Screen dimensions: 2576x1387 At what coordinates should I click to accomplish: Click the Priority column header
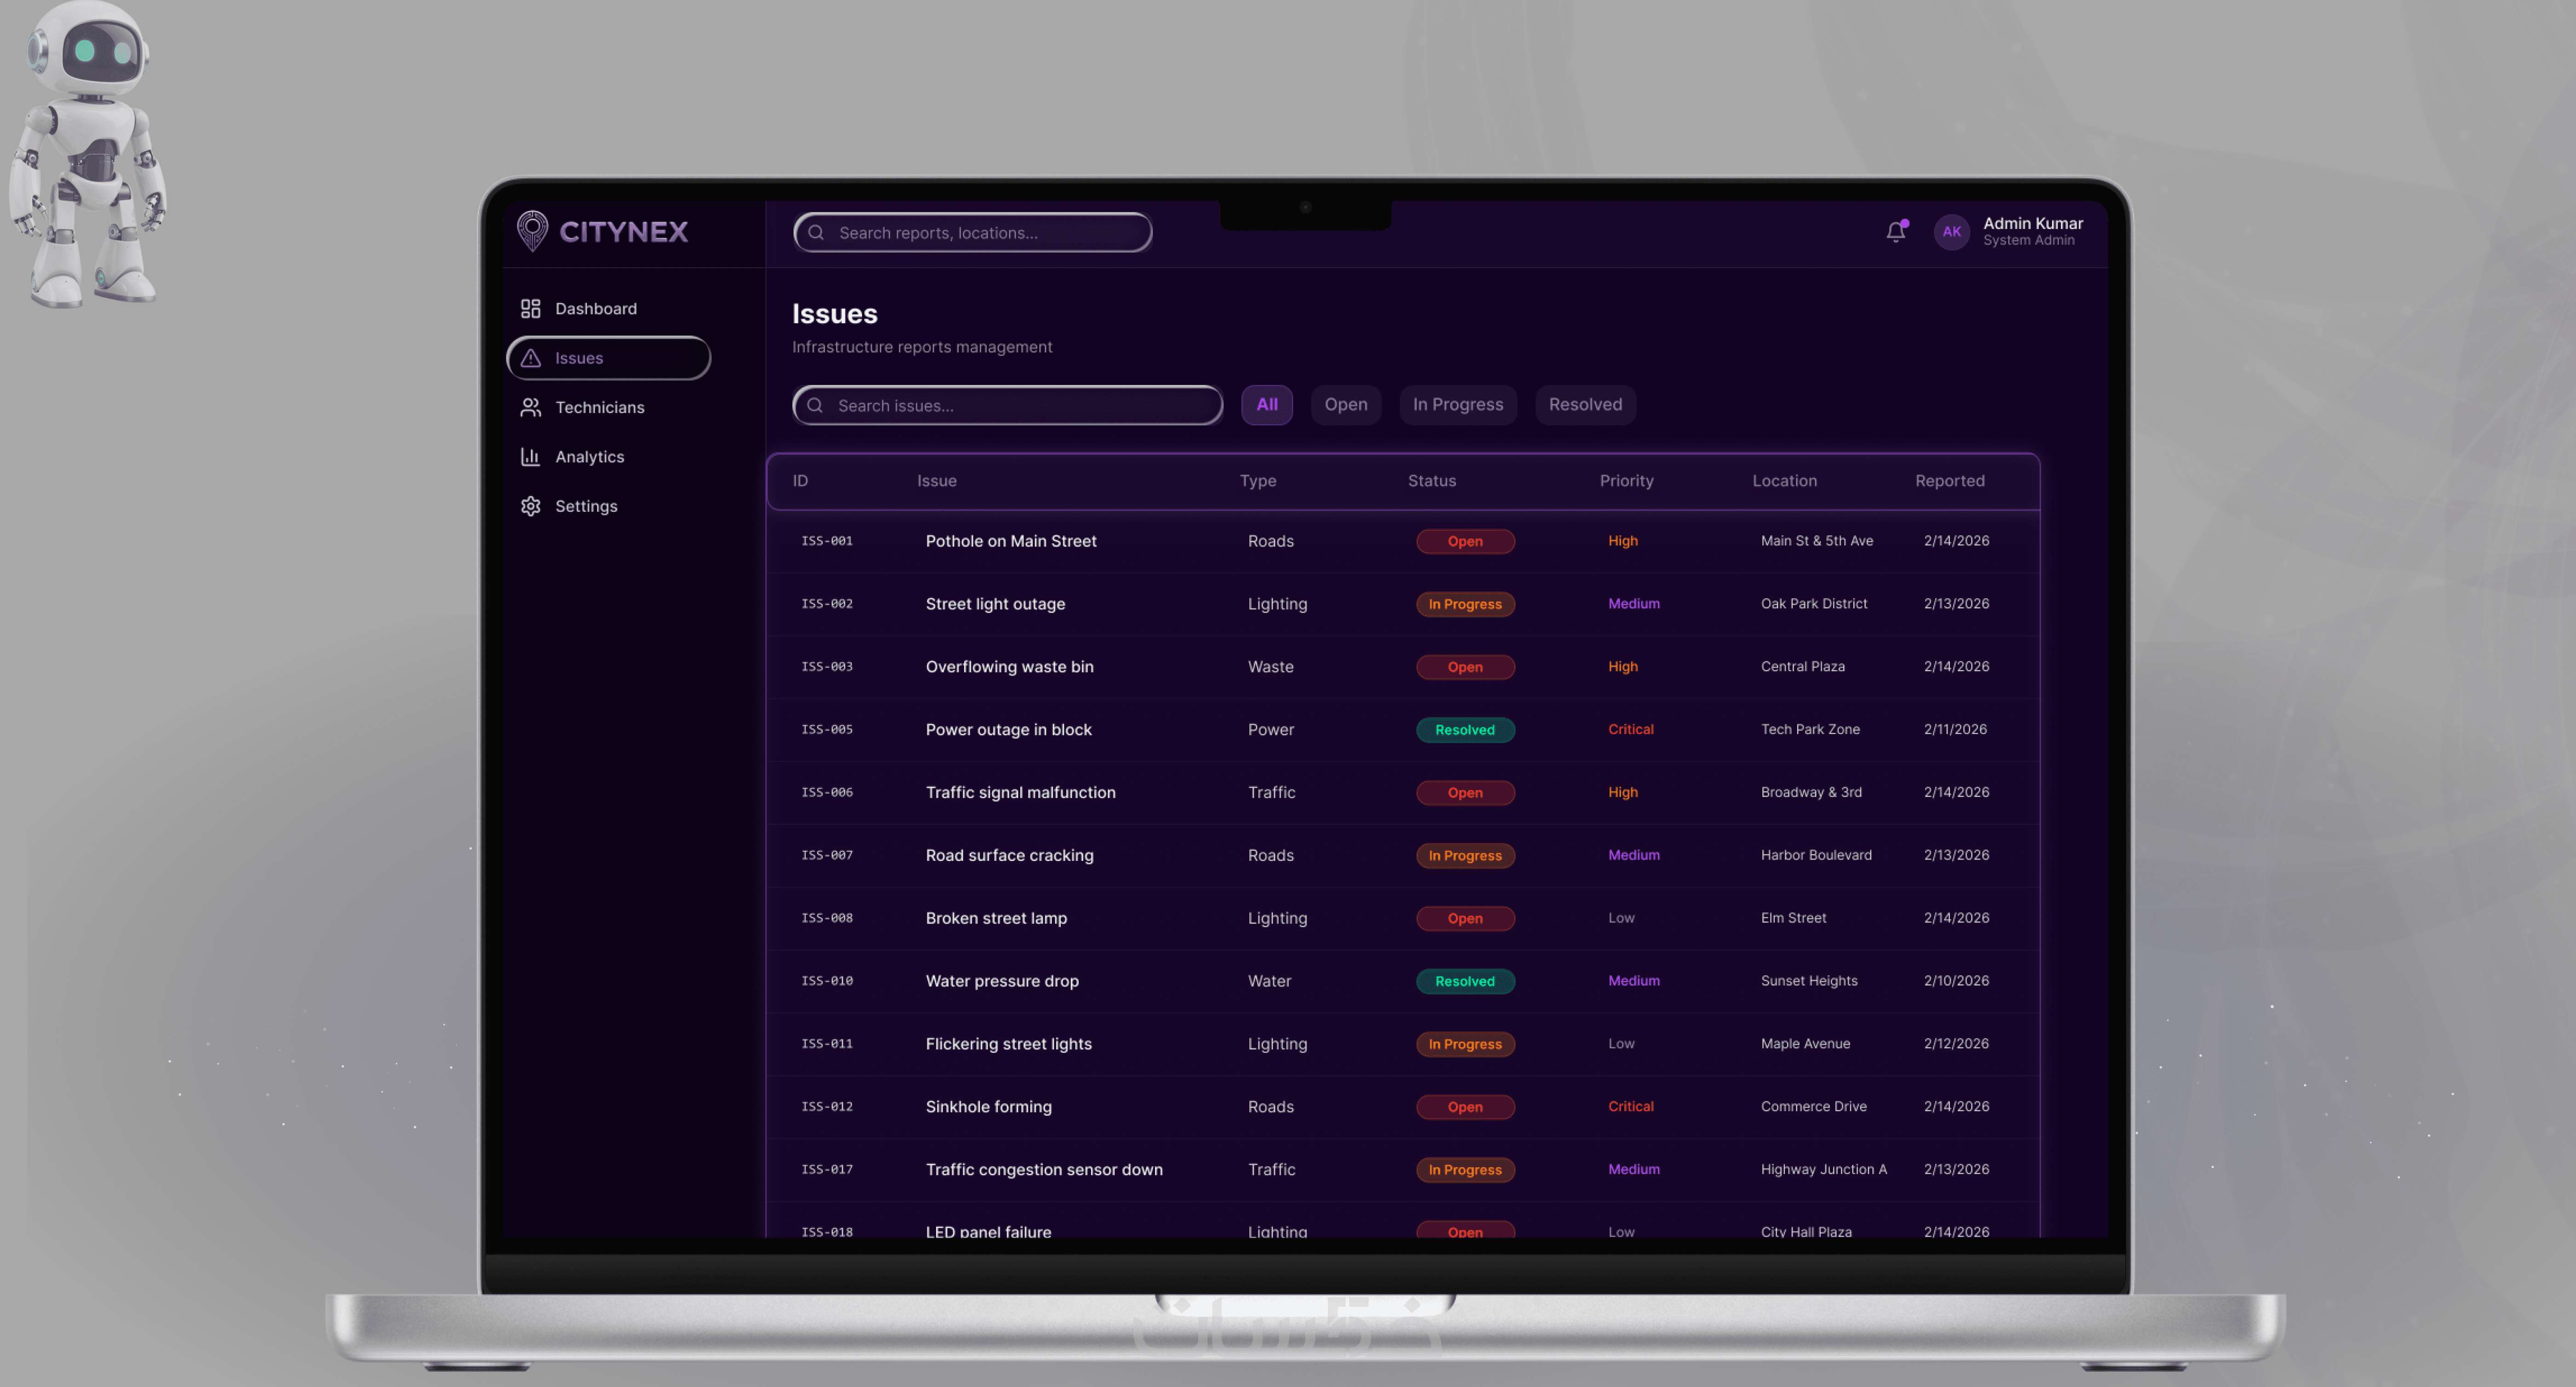click(x=1626, y=481)
